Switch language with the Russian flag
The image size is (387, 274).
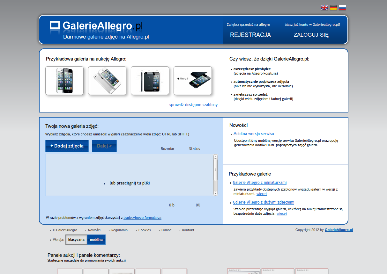pos(342,8)
